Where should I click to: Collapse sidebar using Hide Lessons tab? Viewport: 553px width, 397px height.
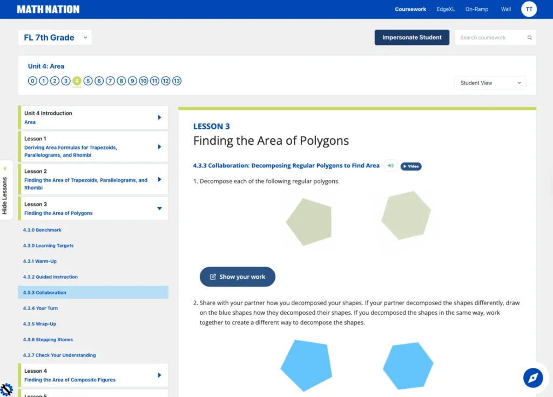click(5, 190)
